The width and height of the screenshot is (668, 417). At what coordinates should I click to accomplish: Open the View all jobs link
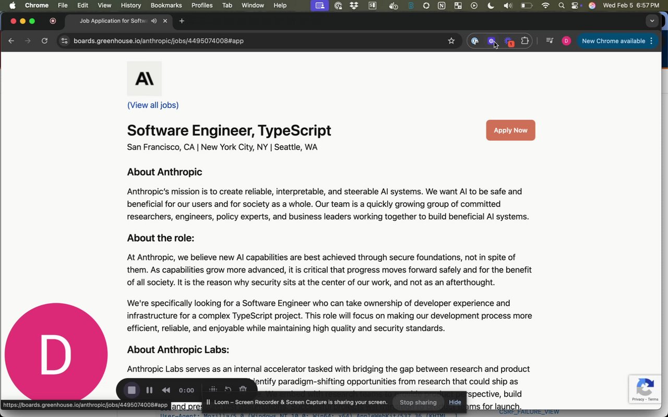(x=153, y=105)
